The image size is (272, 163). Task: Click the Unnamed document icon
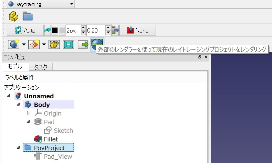pyautogui.click(x=18, y=96)
